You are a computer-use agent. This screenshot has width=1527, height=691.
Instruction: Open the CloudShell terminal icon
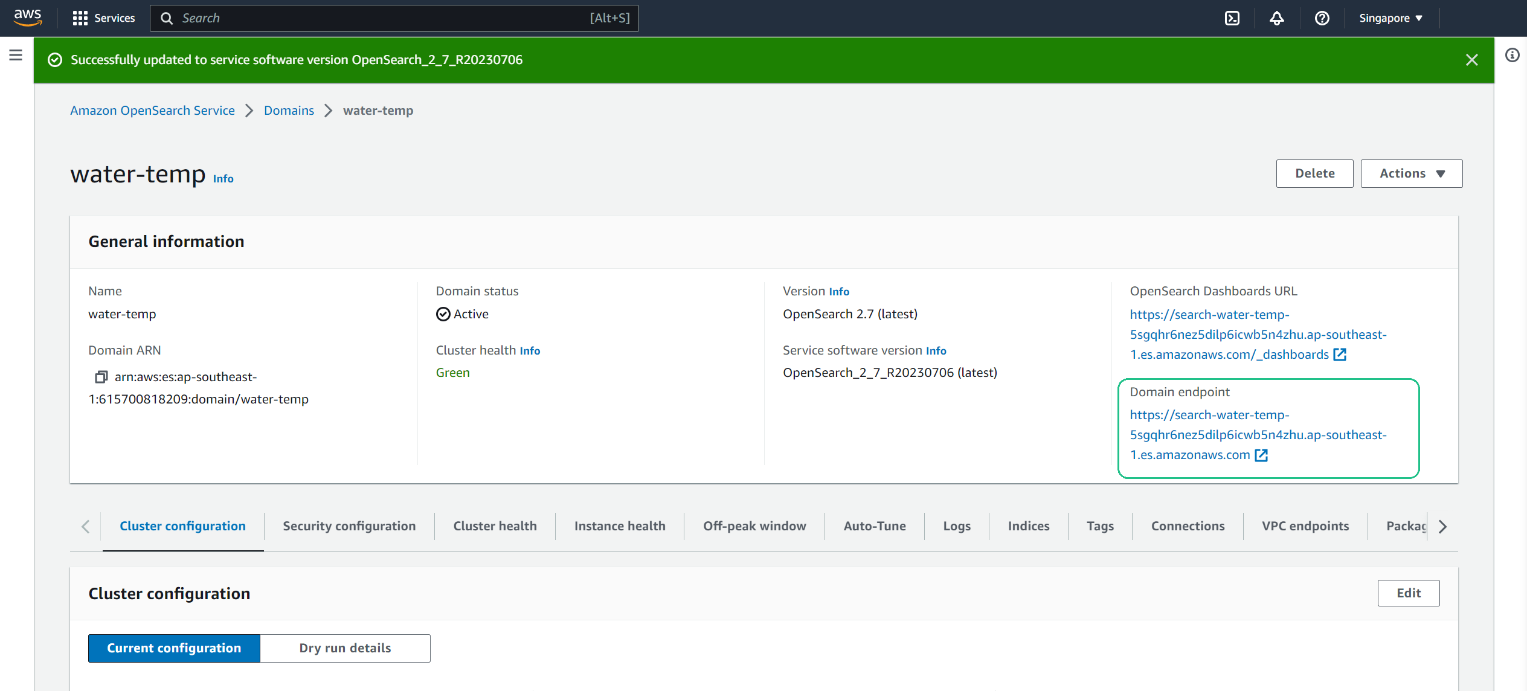[1232, 18]
